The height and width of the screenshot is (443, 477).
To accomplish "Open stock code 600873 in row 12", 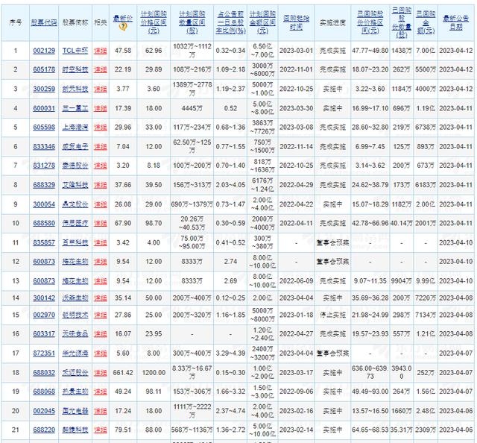I will click(44, 262).
